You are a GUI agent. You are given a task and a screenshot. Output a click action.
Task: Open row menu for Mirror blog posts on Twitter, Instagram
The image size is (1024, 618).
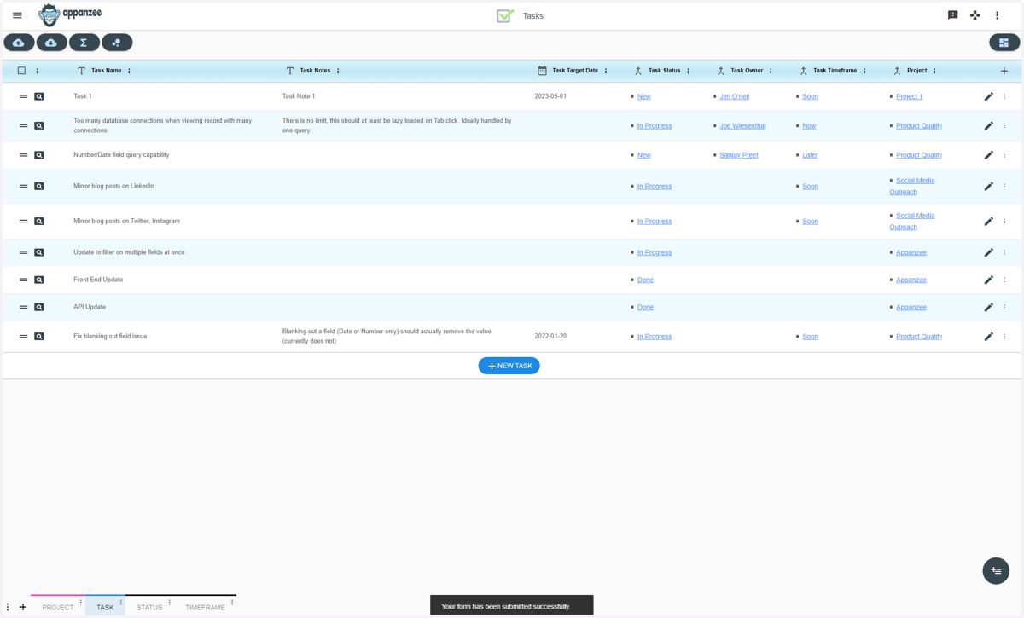click(1004, 221)
